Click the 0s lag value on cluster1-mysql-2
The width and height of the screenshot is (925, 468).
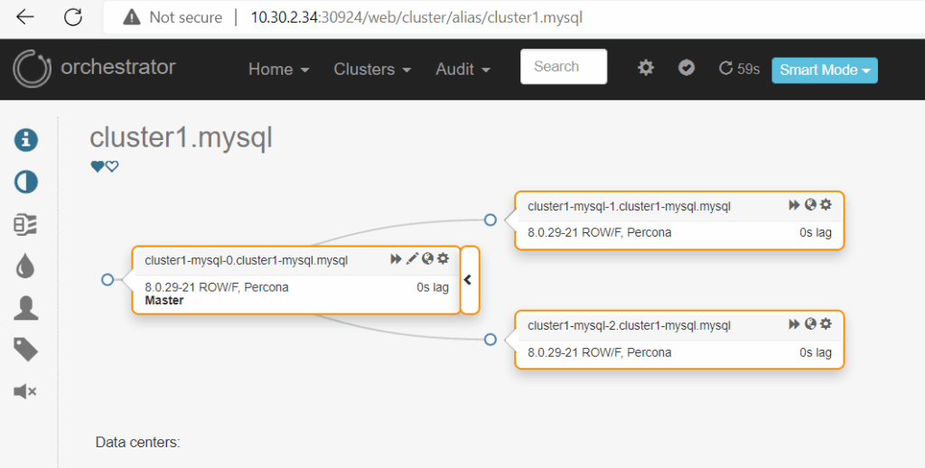click(x=816, y=352)
